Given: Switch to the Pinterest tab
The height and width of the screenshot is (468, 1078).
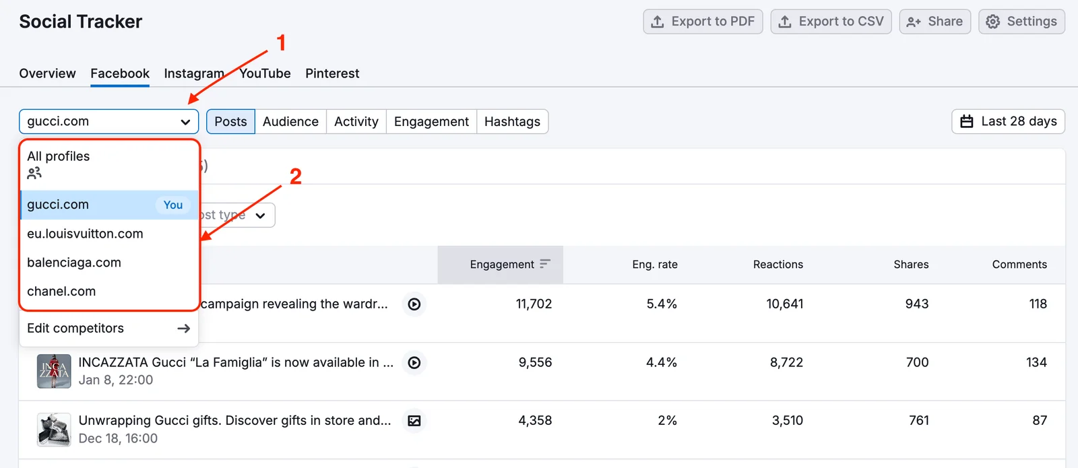Looking at the screenshot, I should [x=332, y=73].
